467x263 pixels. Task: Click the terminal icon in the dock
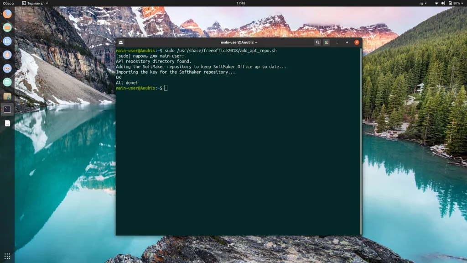click(7, 109)
